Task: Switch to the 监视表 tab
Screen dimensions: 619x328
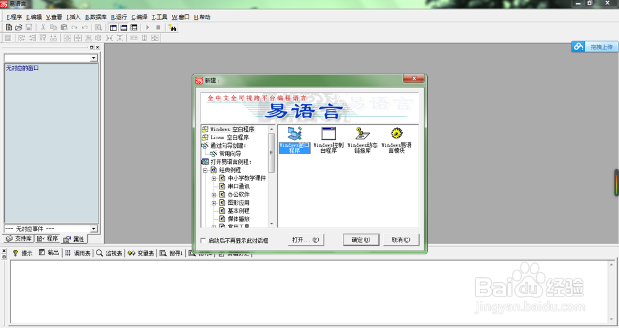Action: [110, 253]
